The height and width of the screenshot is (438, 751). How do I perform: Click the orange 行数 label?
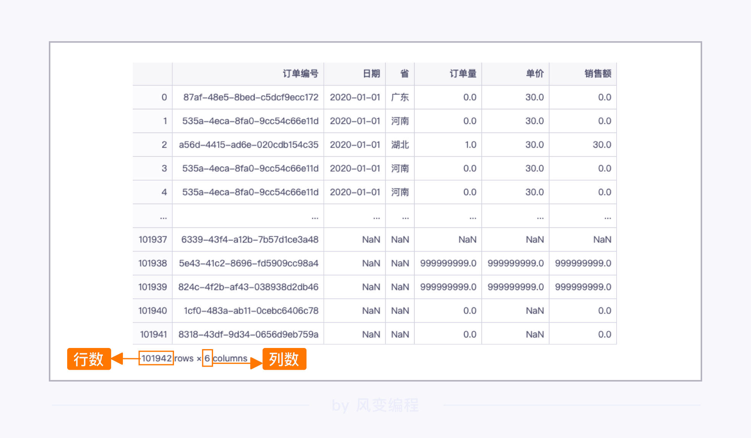point(89,359)
